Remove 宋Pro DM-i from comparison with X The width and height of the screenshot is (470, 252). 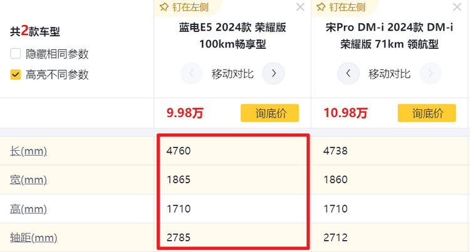point(457,8)
